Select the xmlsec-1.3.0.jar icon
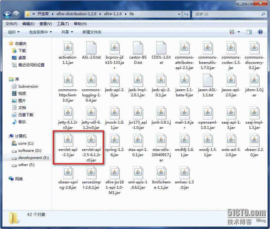Image resolution: width=270 pixels, height=229 pixels. point(185,173)
